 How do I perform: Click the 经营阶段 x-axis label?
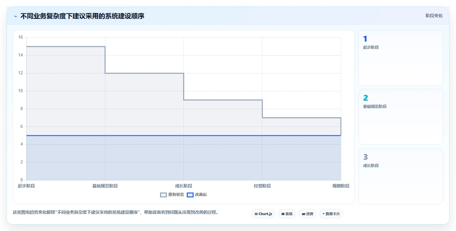pos(262,186)
